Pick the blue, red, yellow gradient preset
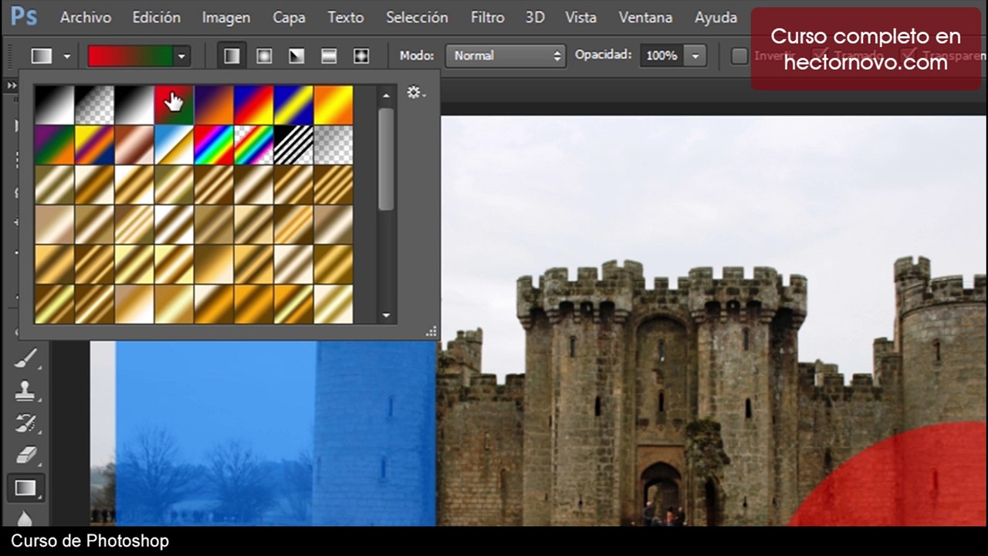This screenshot has height=556, width=988. [x=254, y=105]
